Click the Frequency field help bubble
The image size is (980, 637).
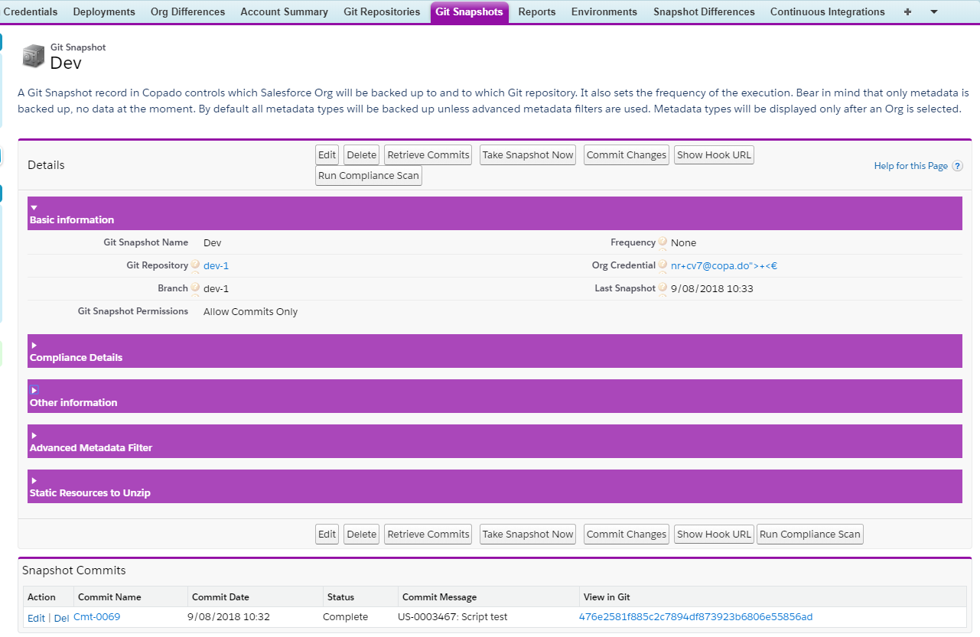coord(663,242)
